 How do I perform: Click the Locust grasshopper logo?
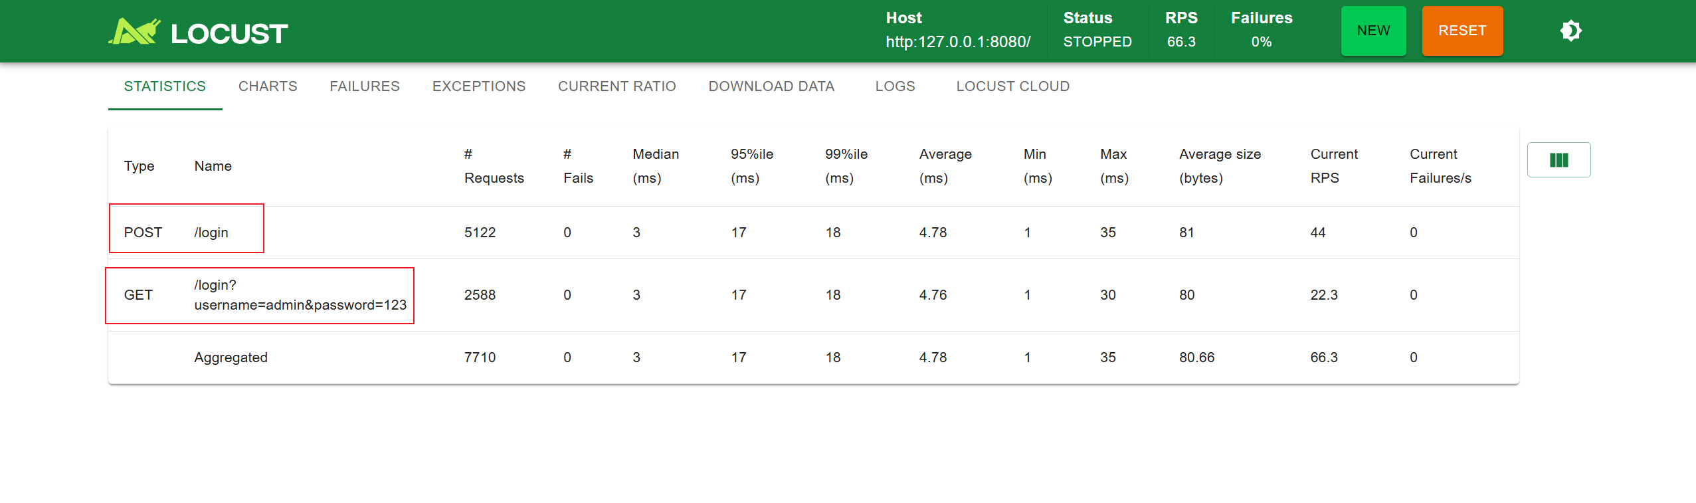click(x=135, y=31)
